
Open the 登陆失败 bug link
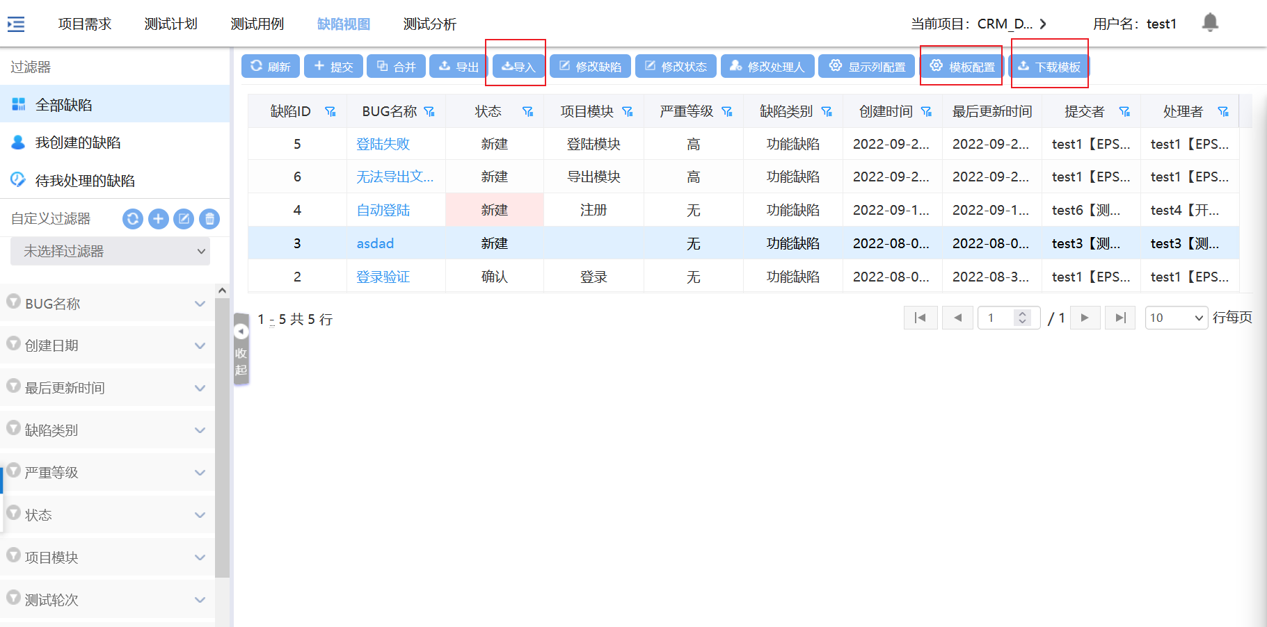(383, 144)
